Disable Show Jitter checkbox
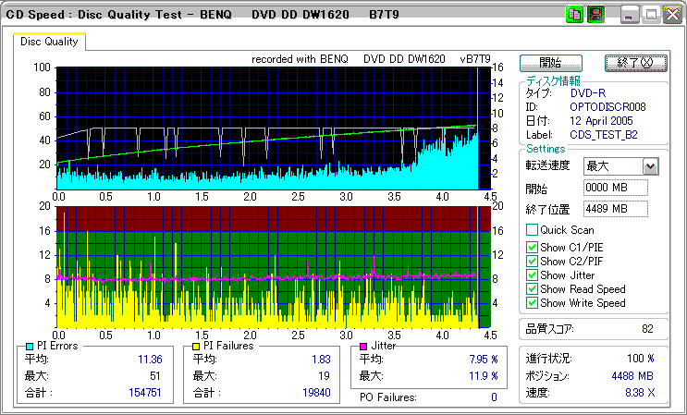The width and height of the screenshot is (687, 415). 532,275
